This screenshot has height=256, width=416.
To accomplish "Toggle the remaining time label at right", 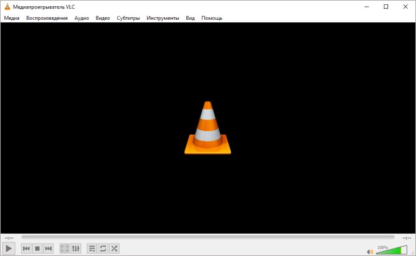I will pyautogui.click(x=407, y=238).
